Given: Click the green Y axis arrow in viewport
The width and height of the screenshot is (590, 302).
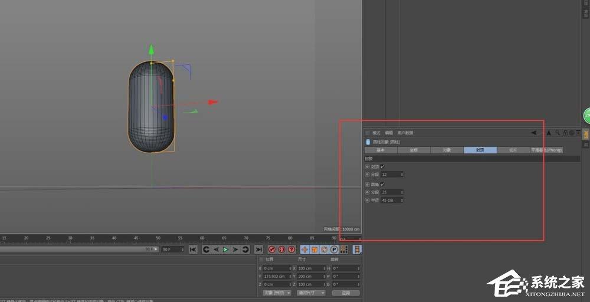Looking at the screenshot, I should pyautogui.click(x=151, y=50).
